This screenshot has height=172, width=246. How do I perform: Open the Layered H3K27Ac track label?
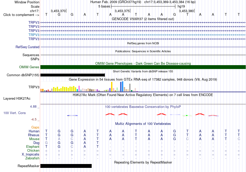[17, 99]
